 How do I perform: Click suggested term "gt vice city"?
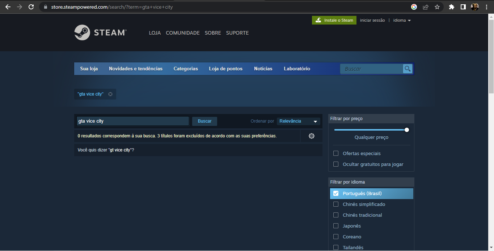click(120, 150)
